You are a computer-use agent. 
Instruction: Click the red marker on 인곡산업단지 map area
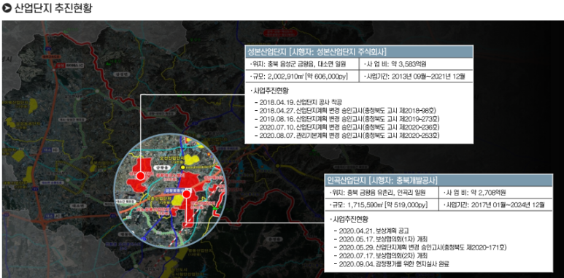click(186, 194)
